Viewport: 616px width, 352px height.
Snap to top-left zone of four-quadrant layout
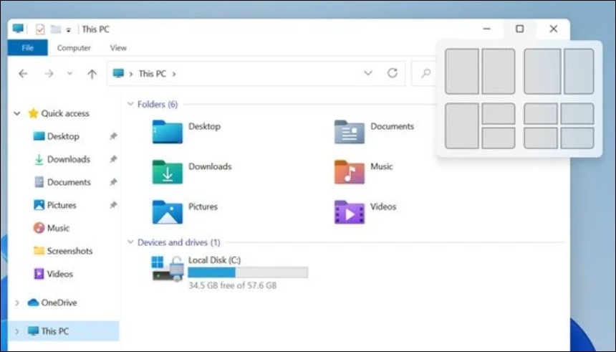tap(541, 113)
